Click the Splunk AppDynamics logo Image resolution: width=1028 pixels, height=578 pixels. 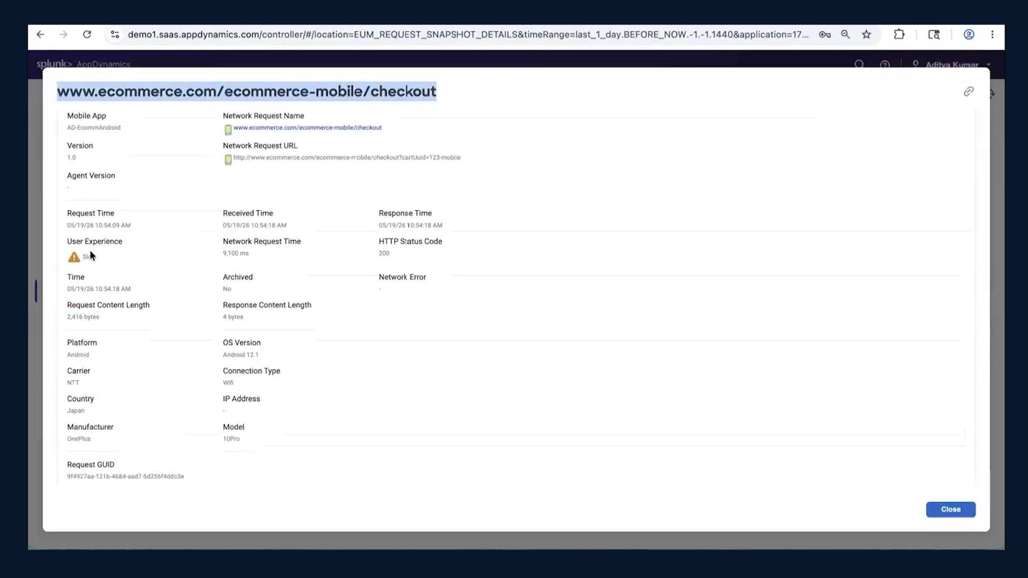point(83,64)
